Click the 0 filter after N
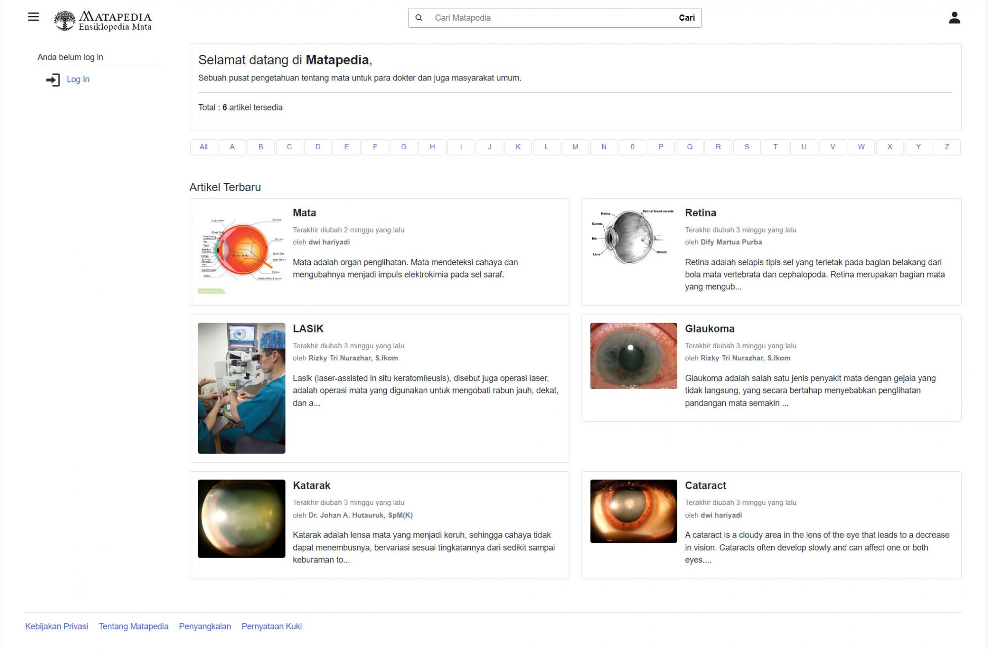 632,147
